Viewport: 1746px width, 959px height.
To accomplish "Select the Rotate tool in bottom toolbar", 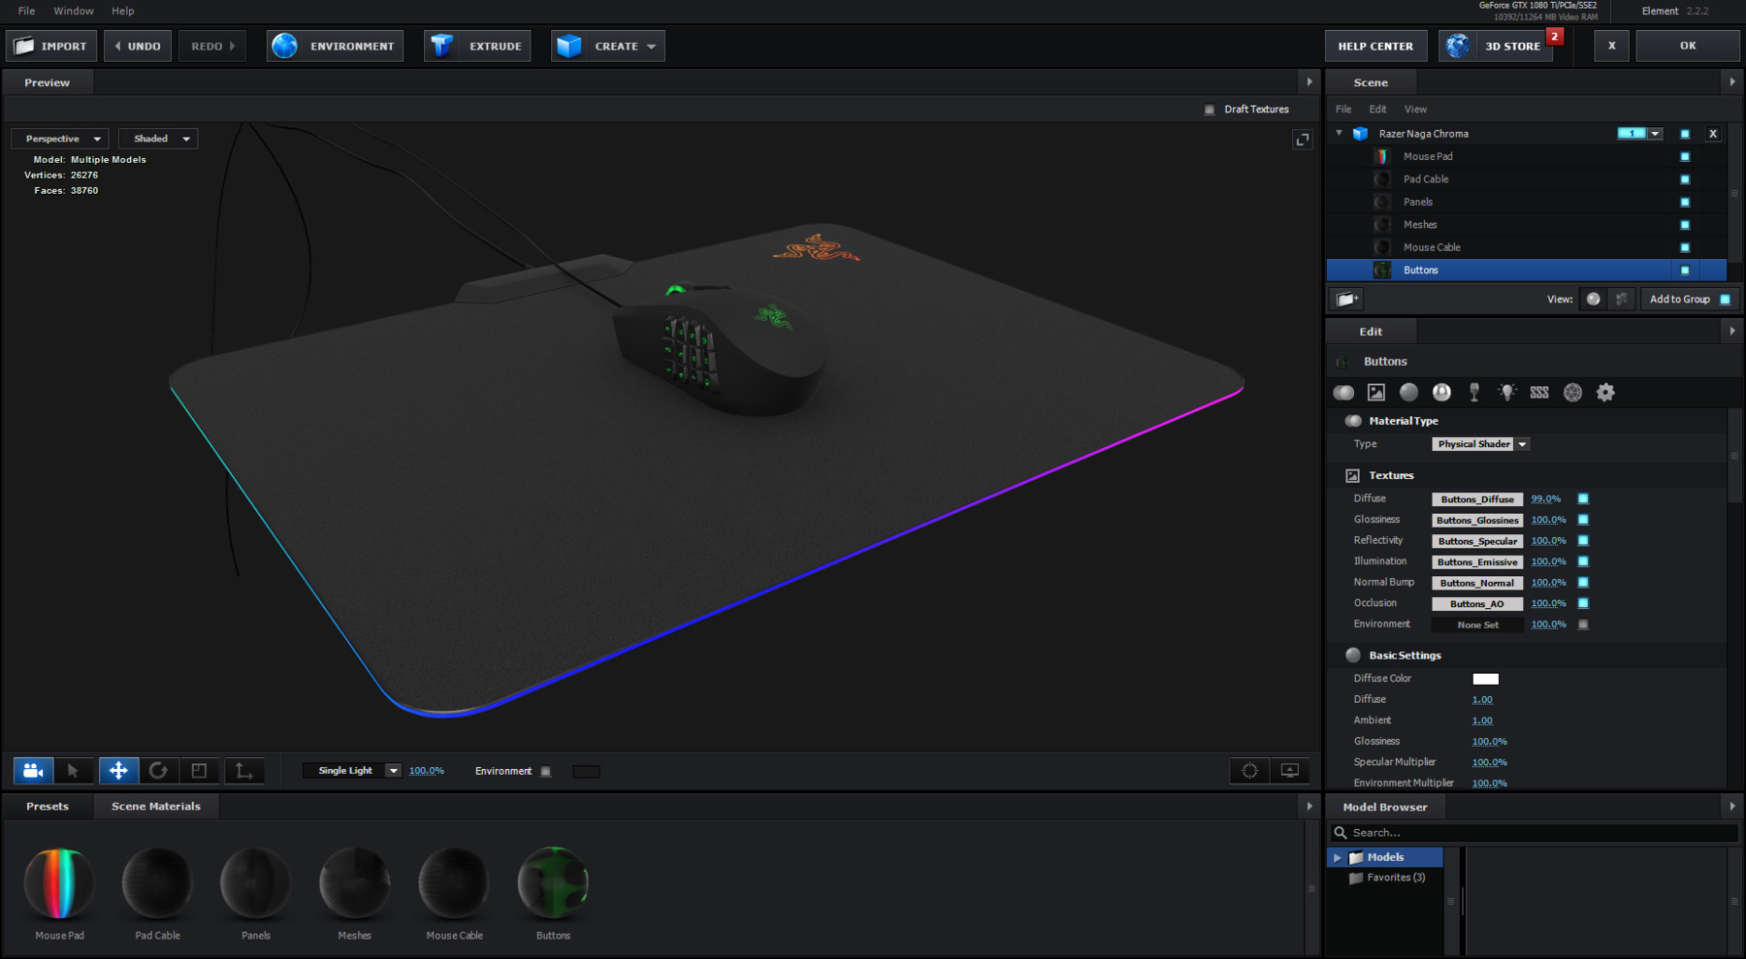I will [160, 770].
